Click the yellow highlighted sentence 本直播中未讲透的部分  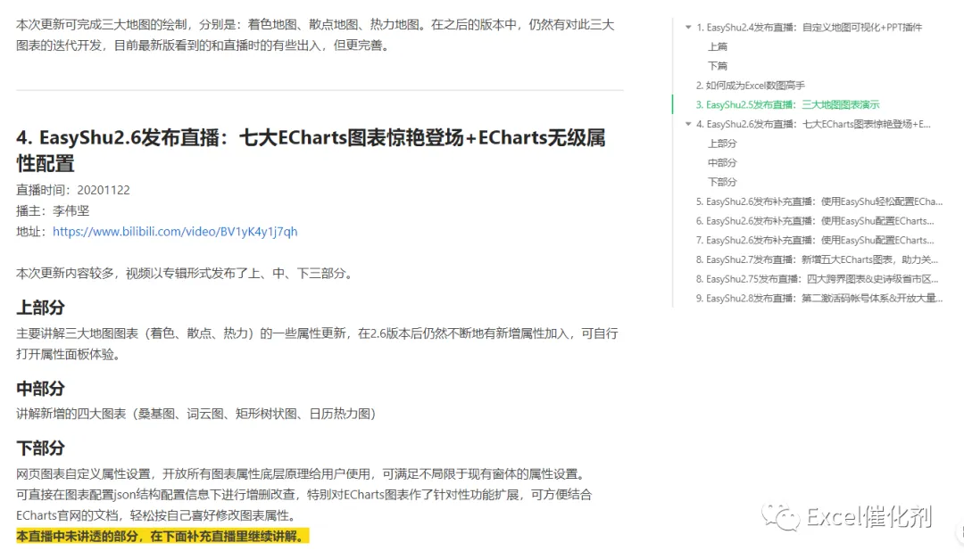162,537
